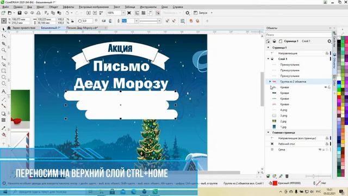
Task: Select the Freehand tool
Action: pyautogui.click(x=4, y=58)
